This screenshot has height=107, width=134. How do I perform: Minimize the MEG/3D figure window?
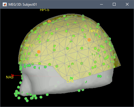coord(101,4)
